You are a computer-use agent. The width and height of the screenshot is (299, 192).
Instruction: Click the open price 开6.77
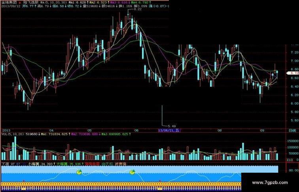(x=28, y=6)
